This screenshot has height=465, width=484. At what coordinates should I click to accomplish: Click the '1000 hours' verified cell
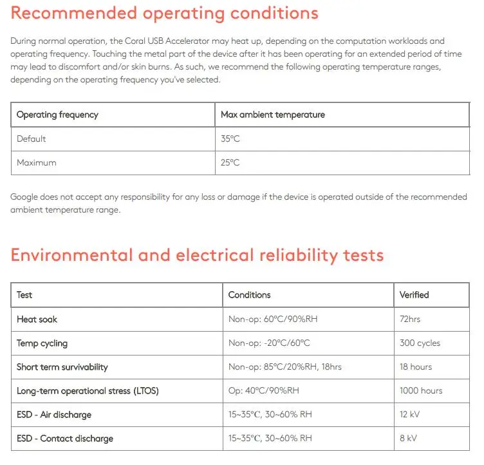coord(421,390)
